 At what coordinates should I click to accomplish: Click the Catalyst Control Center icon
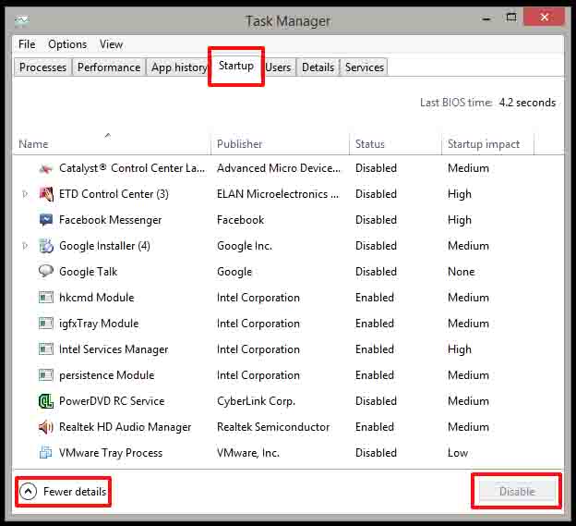46,168
